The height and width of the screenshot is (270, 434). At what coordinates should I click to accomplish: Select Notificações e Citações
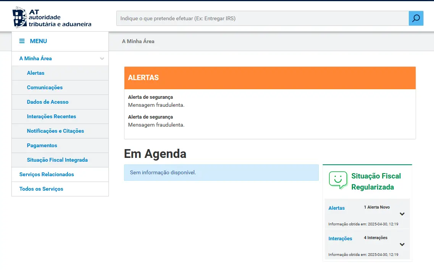coord(55,131)
